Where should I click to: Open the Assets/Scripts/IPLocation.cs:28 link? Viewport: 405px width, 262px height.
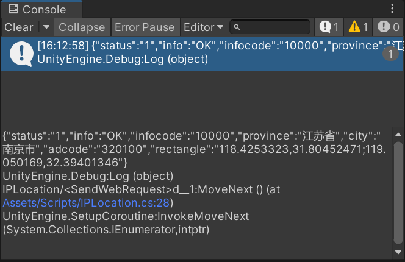point(86,203)
